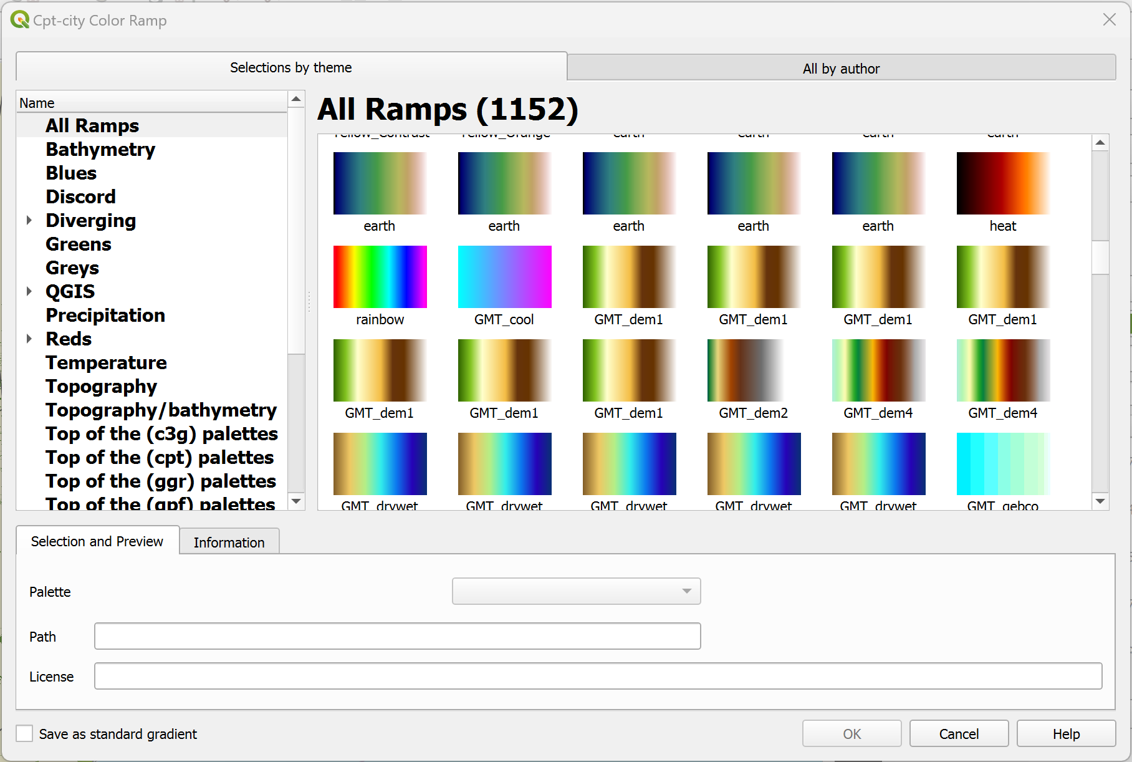Expand the Diverging theme category
The height and width of the screenshot is (762, 1132).
(29, 221)
